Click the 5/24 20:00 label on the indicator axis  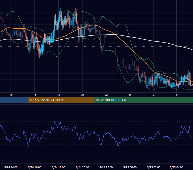(82, 167)
